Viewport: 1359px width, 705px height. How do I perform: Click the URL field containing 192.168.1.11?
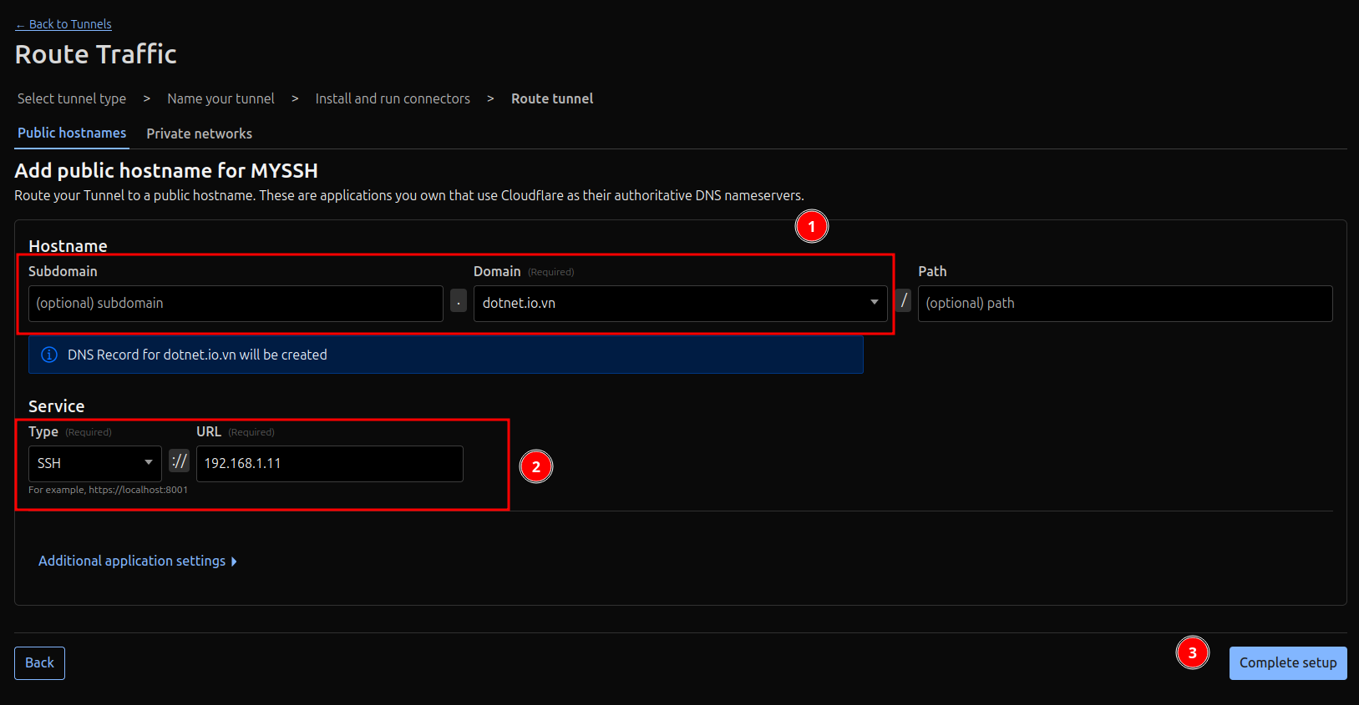329,464
